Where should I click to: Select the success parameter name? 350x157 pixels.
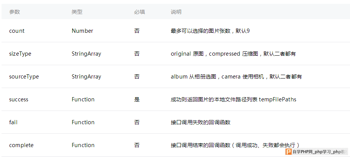(19, 99)
